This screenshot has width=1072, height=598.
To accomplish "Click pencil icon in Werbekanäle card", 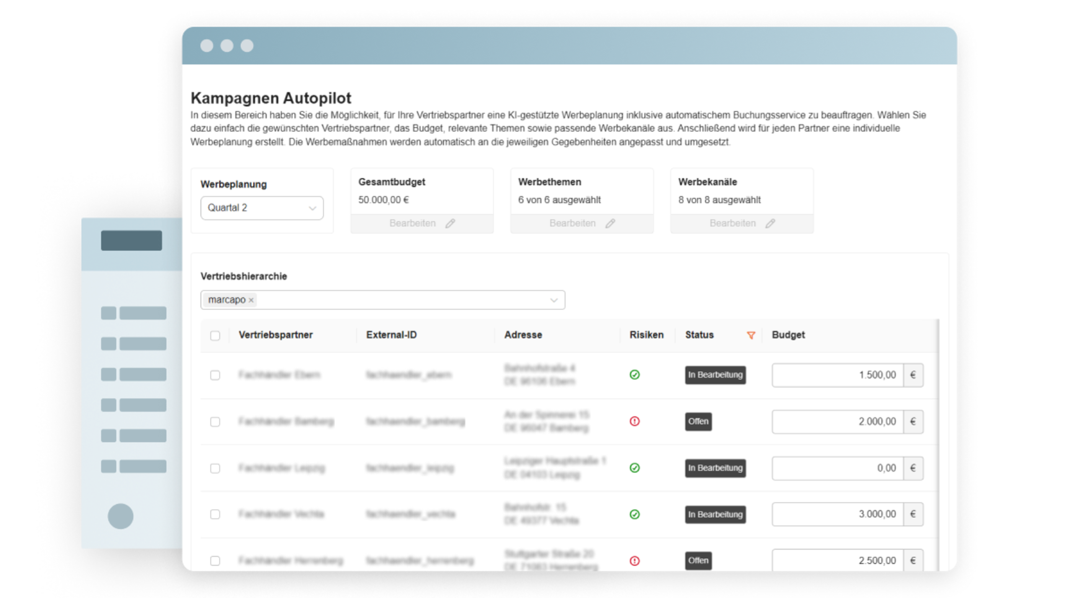I will tap(770, 224).
